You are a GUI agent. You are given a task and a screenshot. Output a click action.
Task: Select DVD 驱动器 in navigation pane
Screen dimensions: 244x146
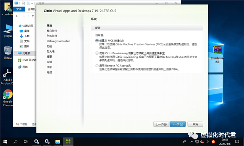coord(27,60)
